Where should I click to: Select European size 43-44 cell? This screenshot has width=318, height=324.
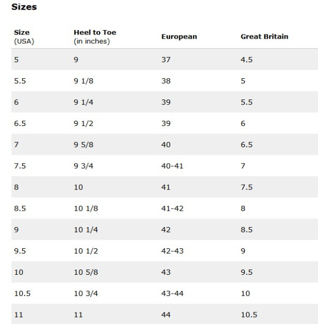pyautogui.click(x=172, y=293)
